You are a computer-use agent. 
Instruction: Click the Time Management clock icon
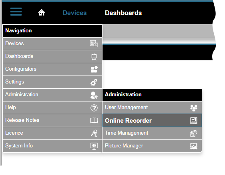tap(194, 133)
